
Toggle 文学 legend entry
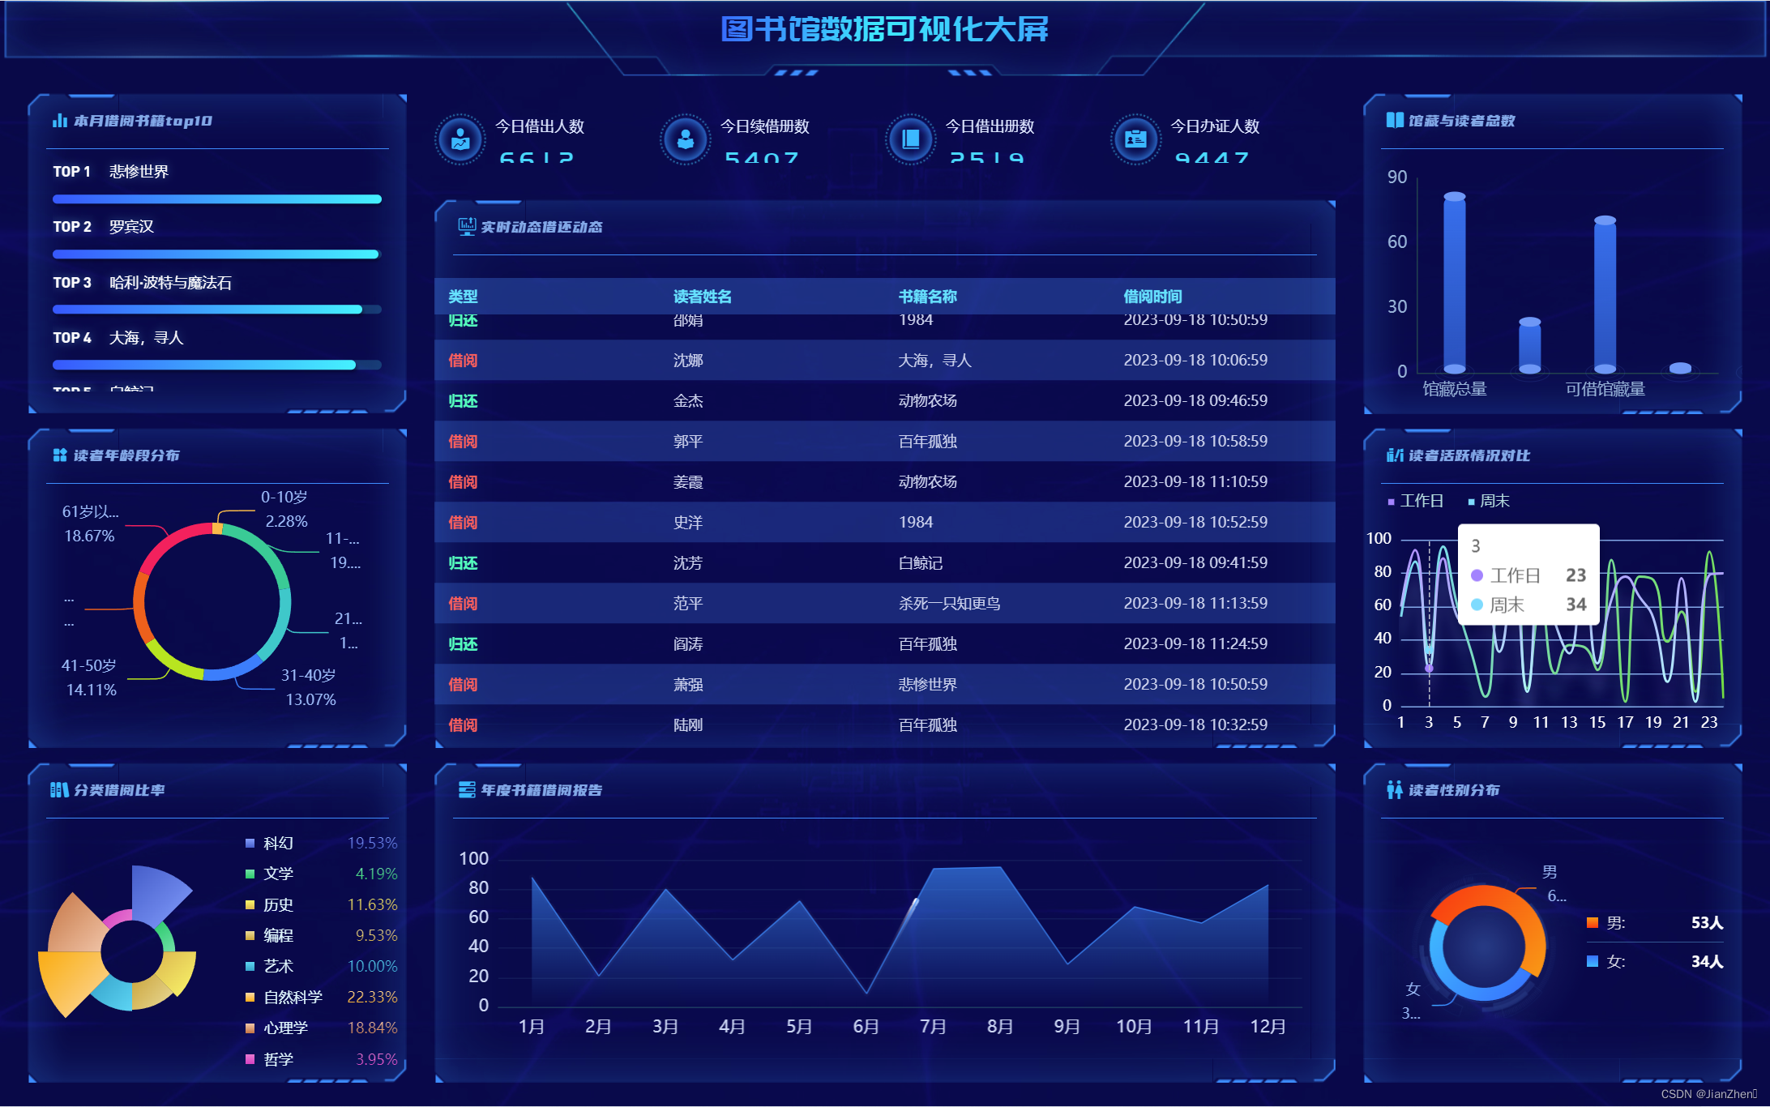coord(270,874)
